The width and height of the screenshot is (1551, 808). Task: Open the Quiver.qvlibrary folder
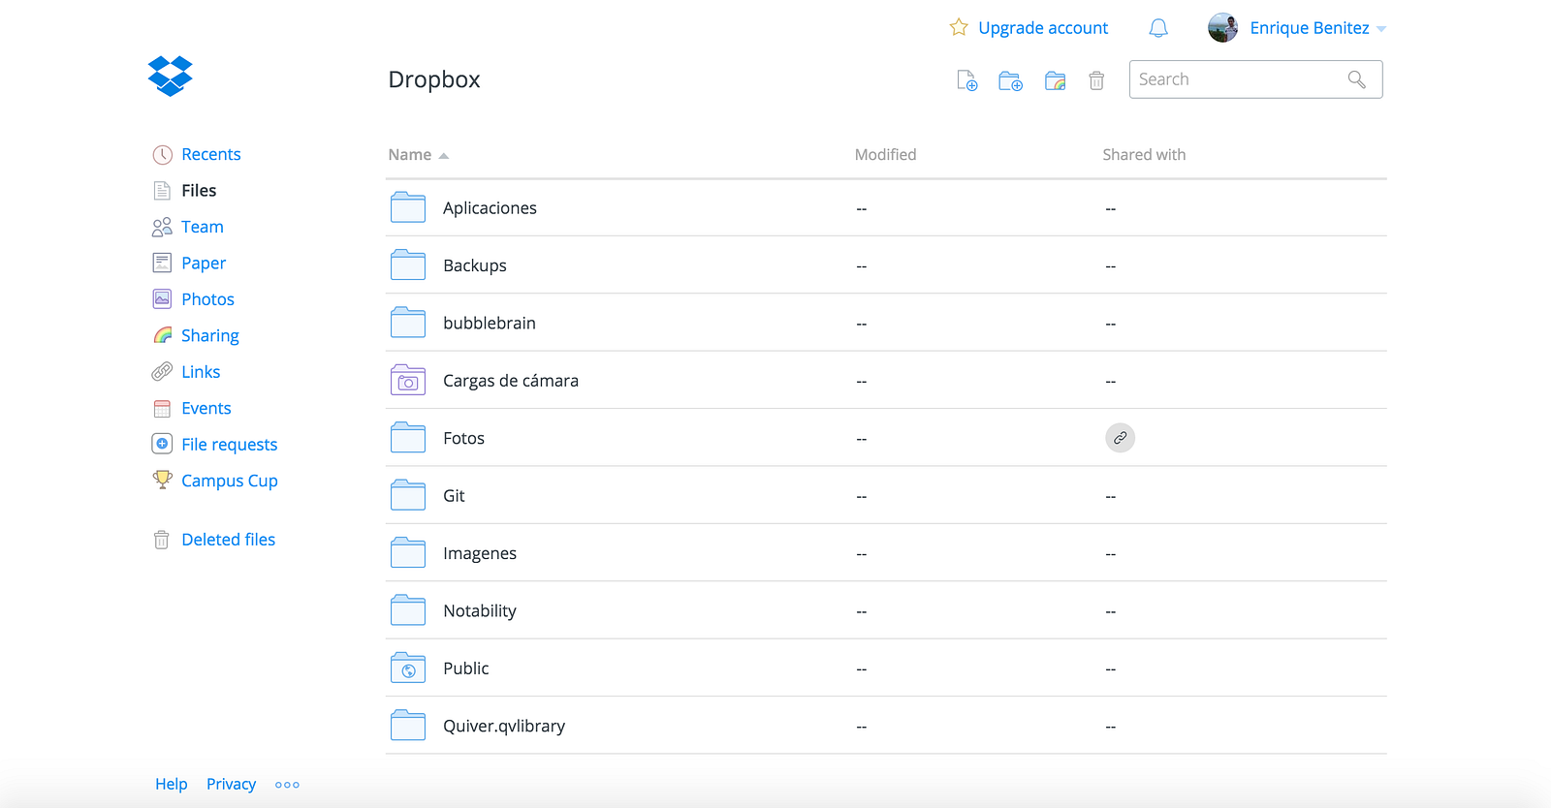504,726
